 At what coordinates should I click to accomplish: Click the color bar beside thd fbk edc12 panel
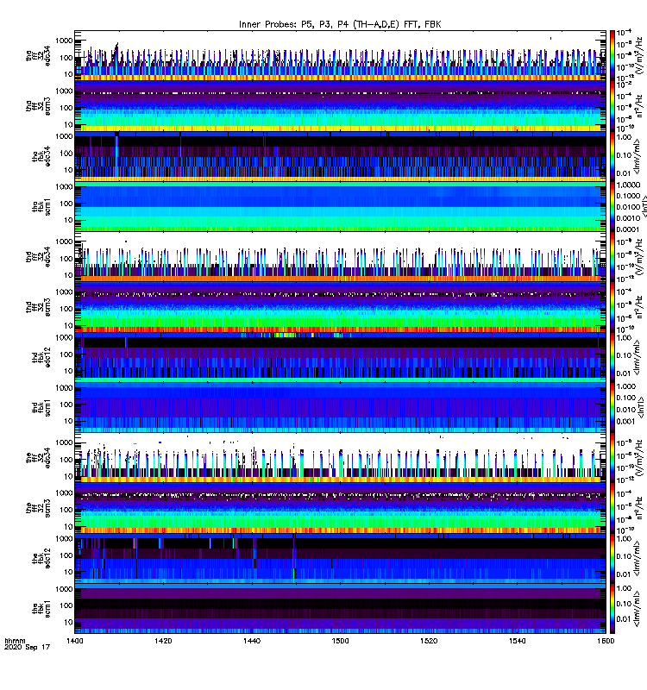click(612, 357)
